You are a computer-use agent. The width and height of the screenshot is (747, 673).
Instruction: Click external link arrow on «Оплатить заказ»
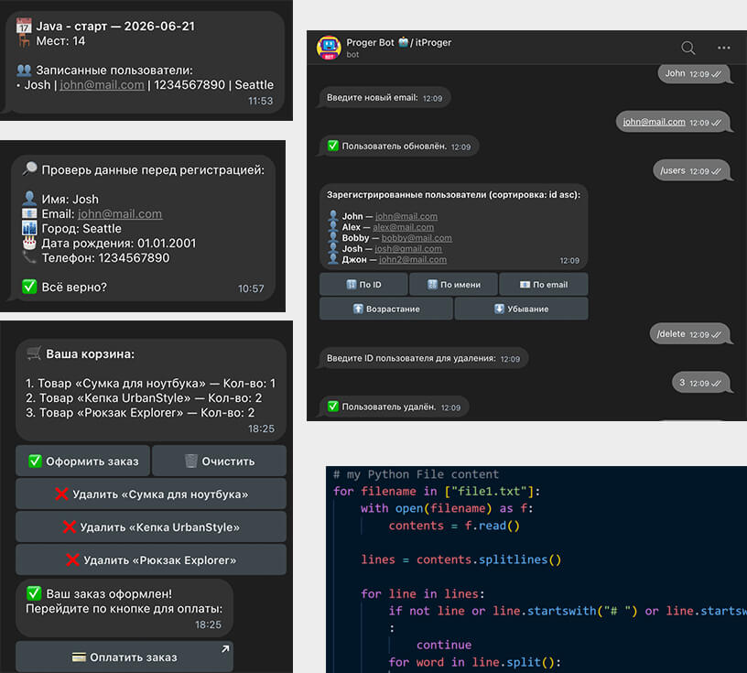point(225,648)
